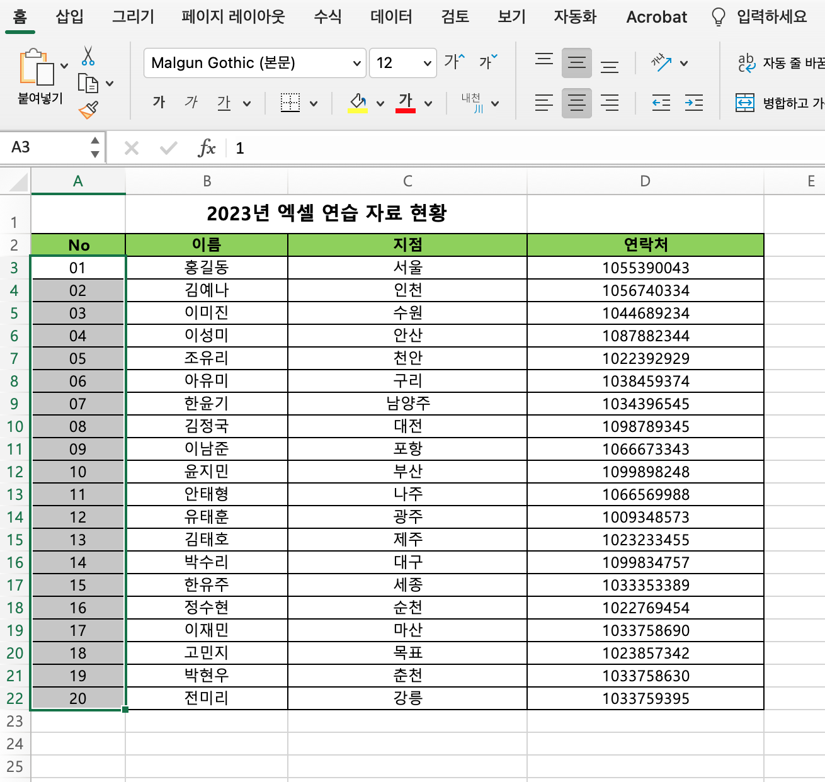Screen dimensions: 825x782
Task: Click the insert function fx icon
Action: pyautogui.click(x=207, y=148)
